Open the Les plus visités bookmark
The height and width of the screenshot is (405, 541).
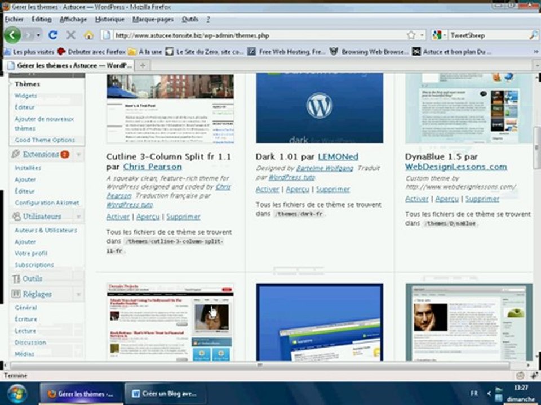click(x=29, y=52)
